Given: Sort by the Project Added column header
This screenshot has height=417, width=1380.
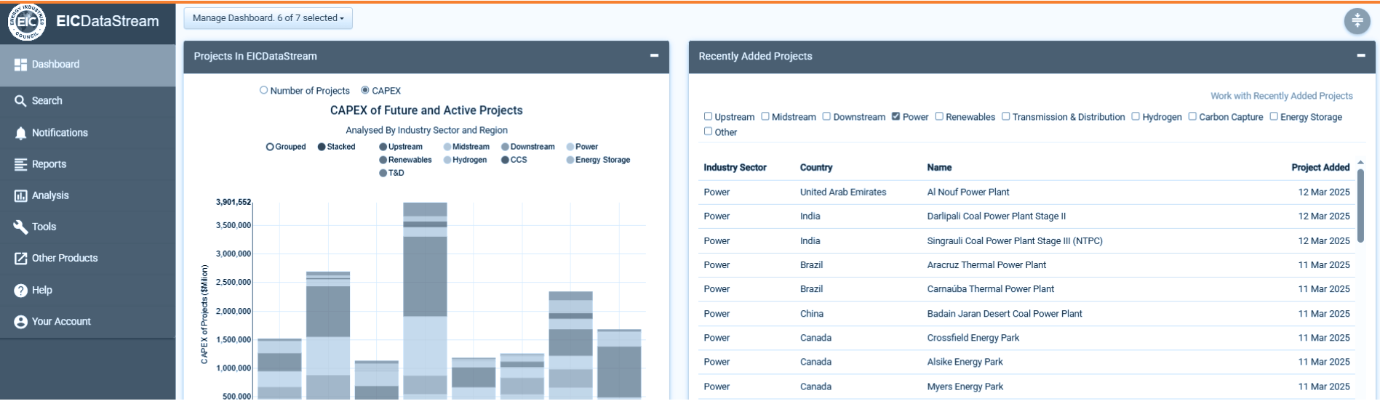Looking at the screenshot, I should [1320, 167].
